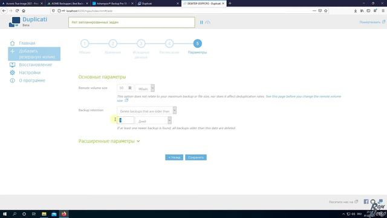Open Cortana circle on taskbar
This screenshot has width=387, height=218.
point(24,214)
